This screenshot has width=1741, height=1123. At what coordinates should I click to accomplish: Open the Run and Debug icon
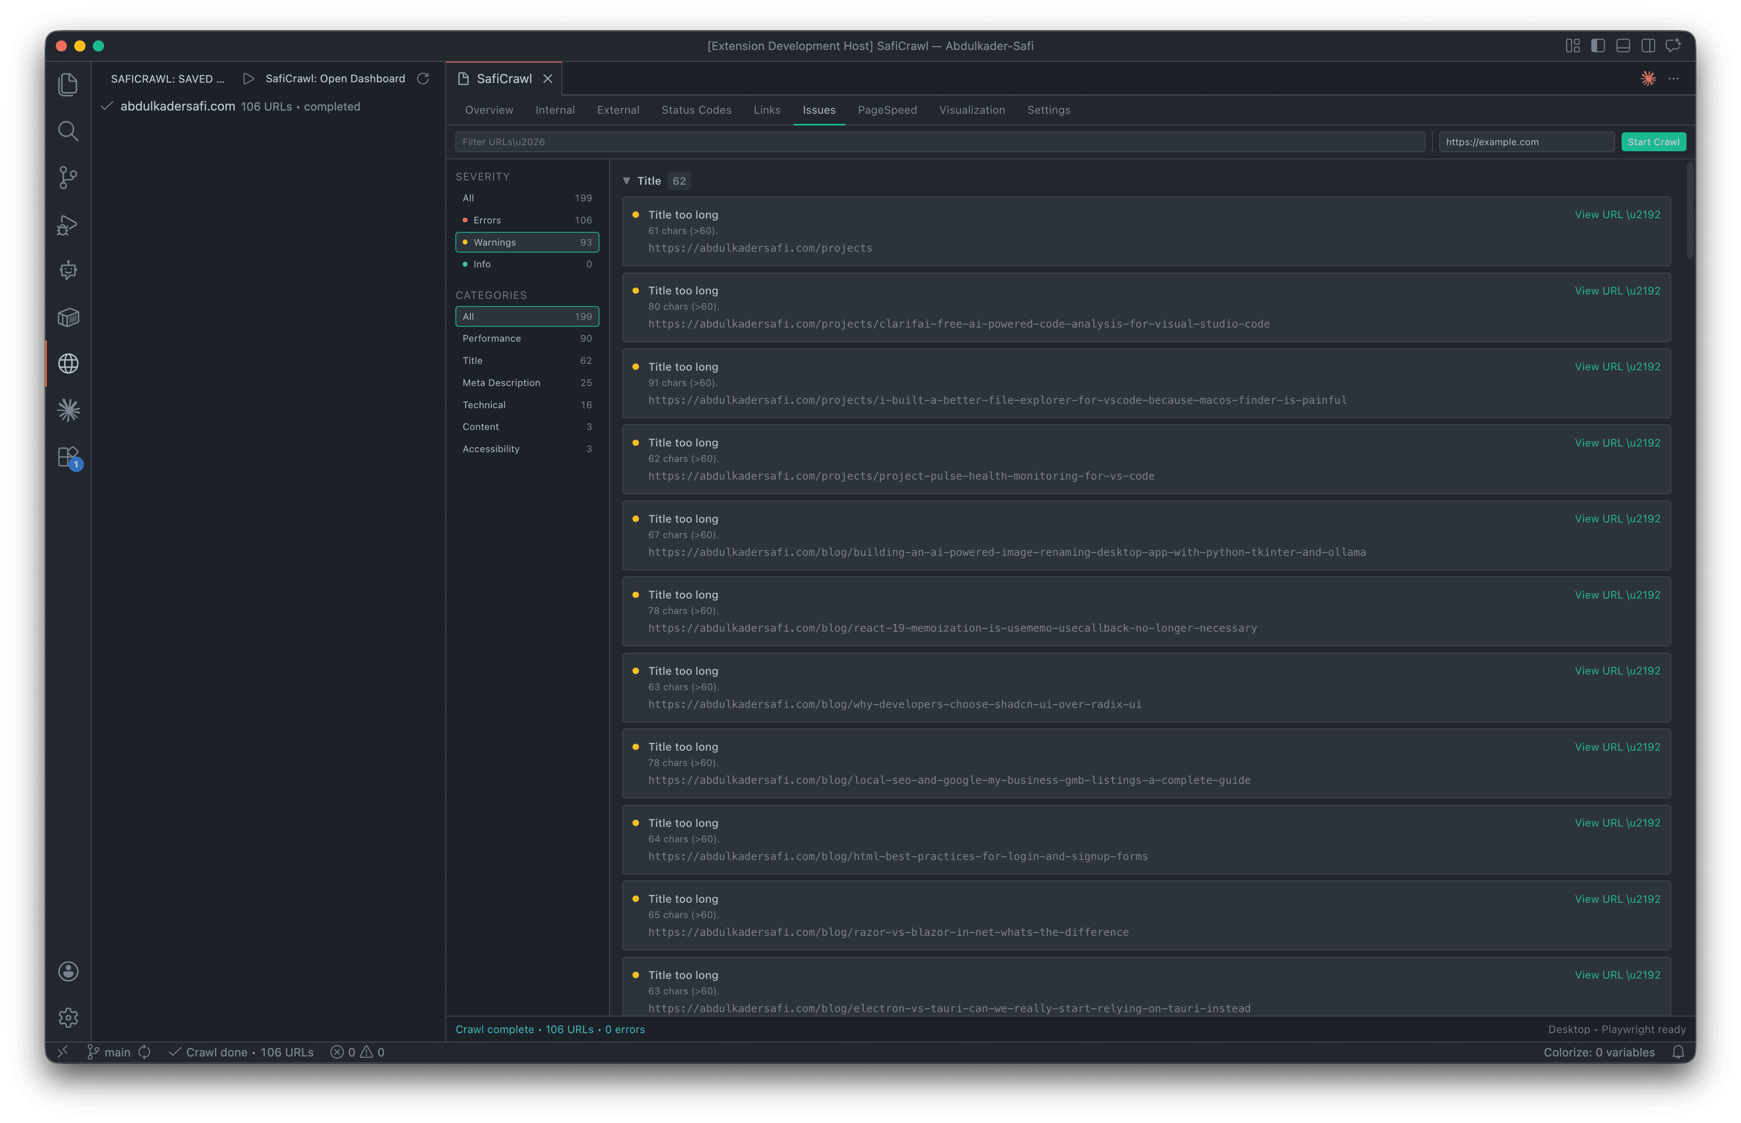[x=68, y=225]
